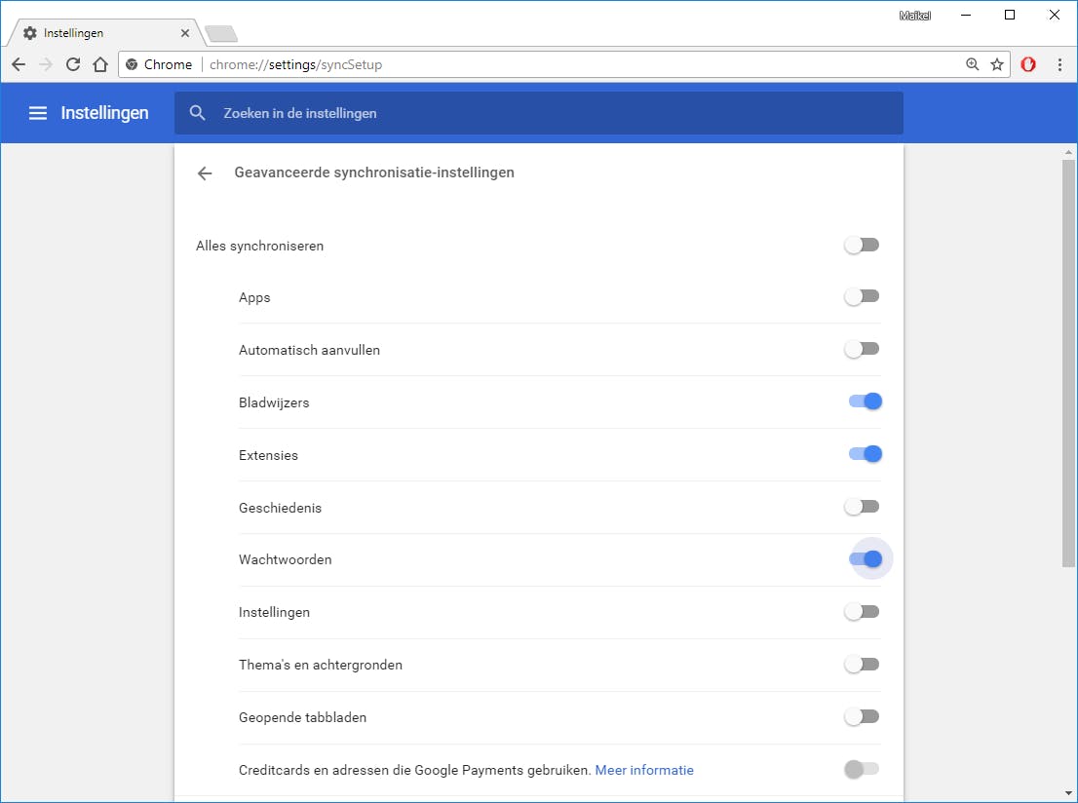Click the search magnifier icon in settings
This screenshot has width=1078, height=803.
point(197,113)
